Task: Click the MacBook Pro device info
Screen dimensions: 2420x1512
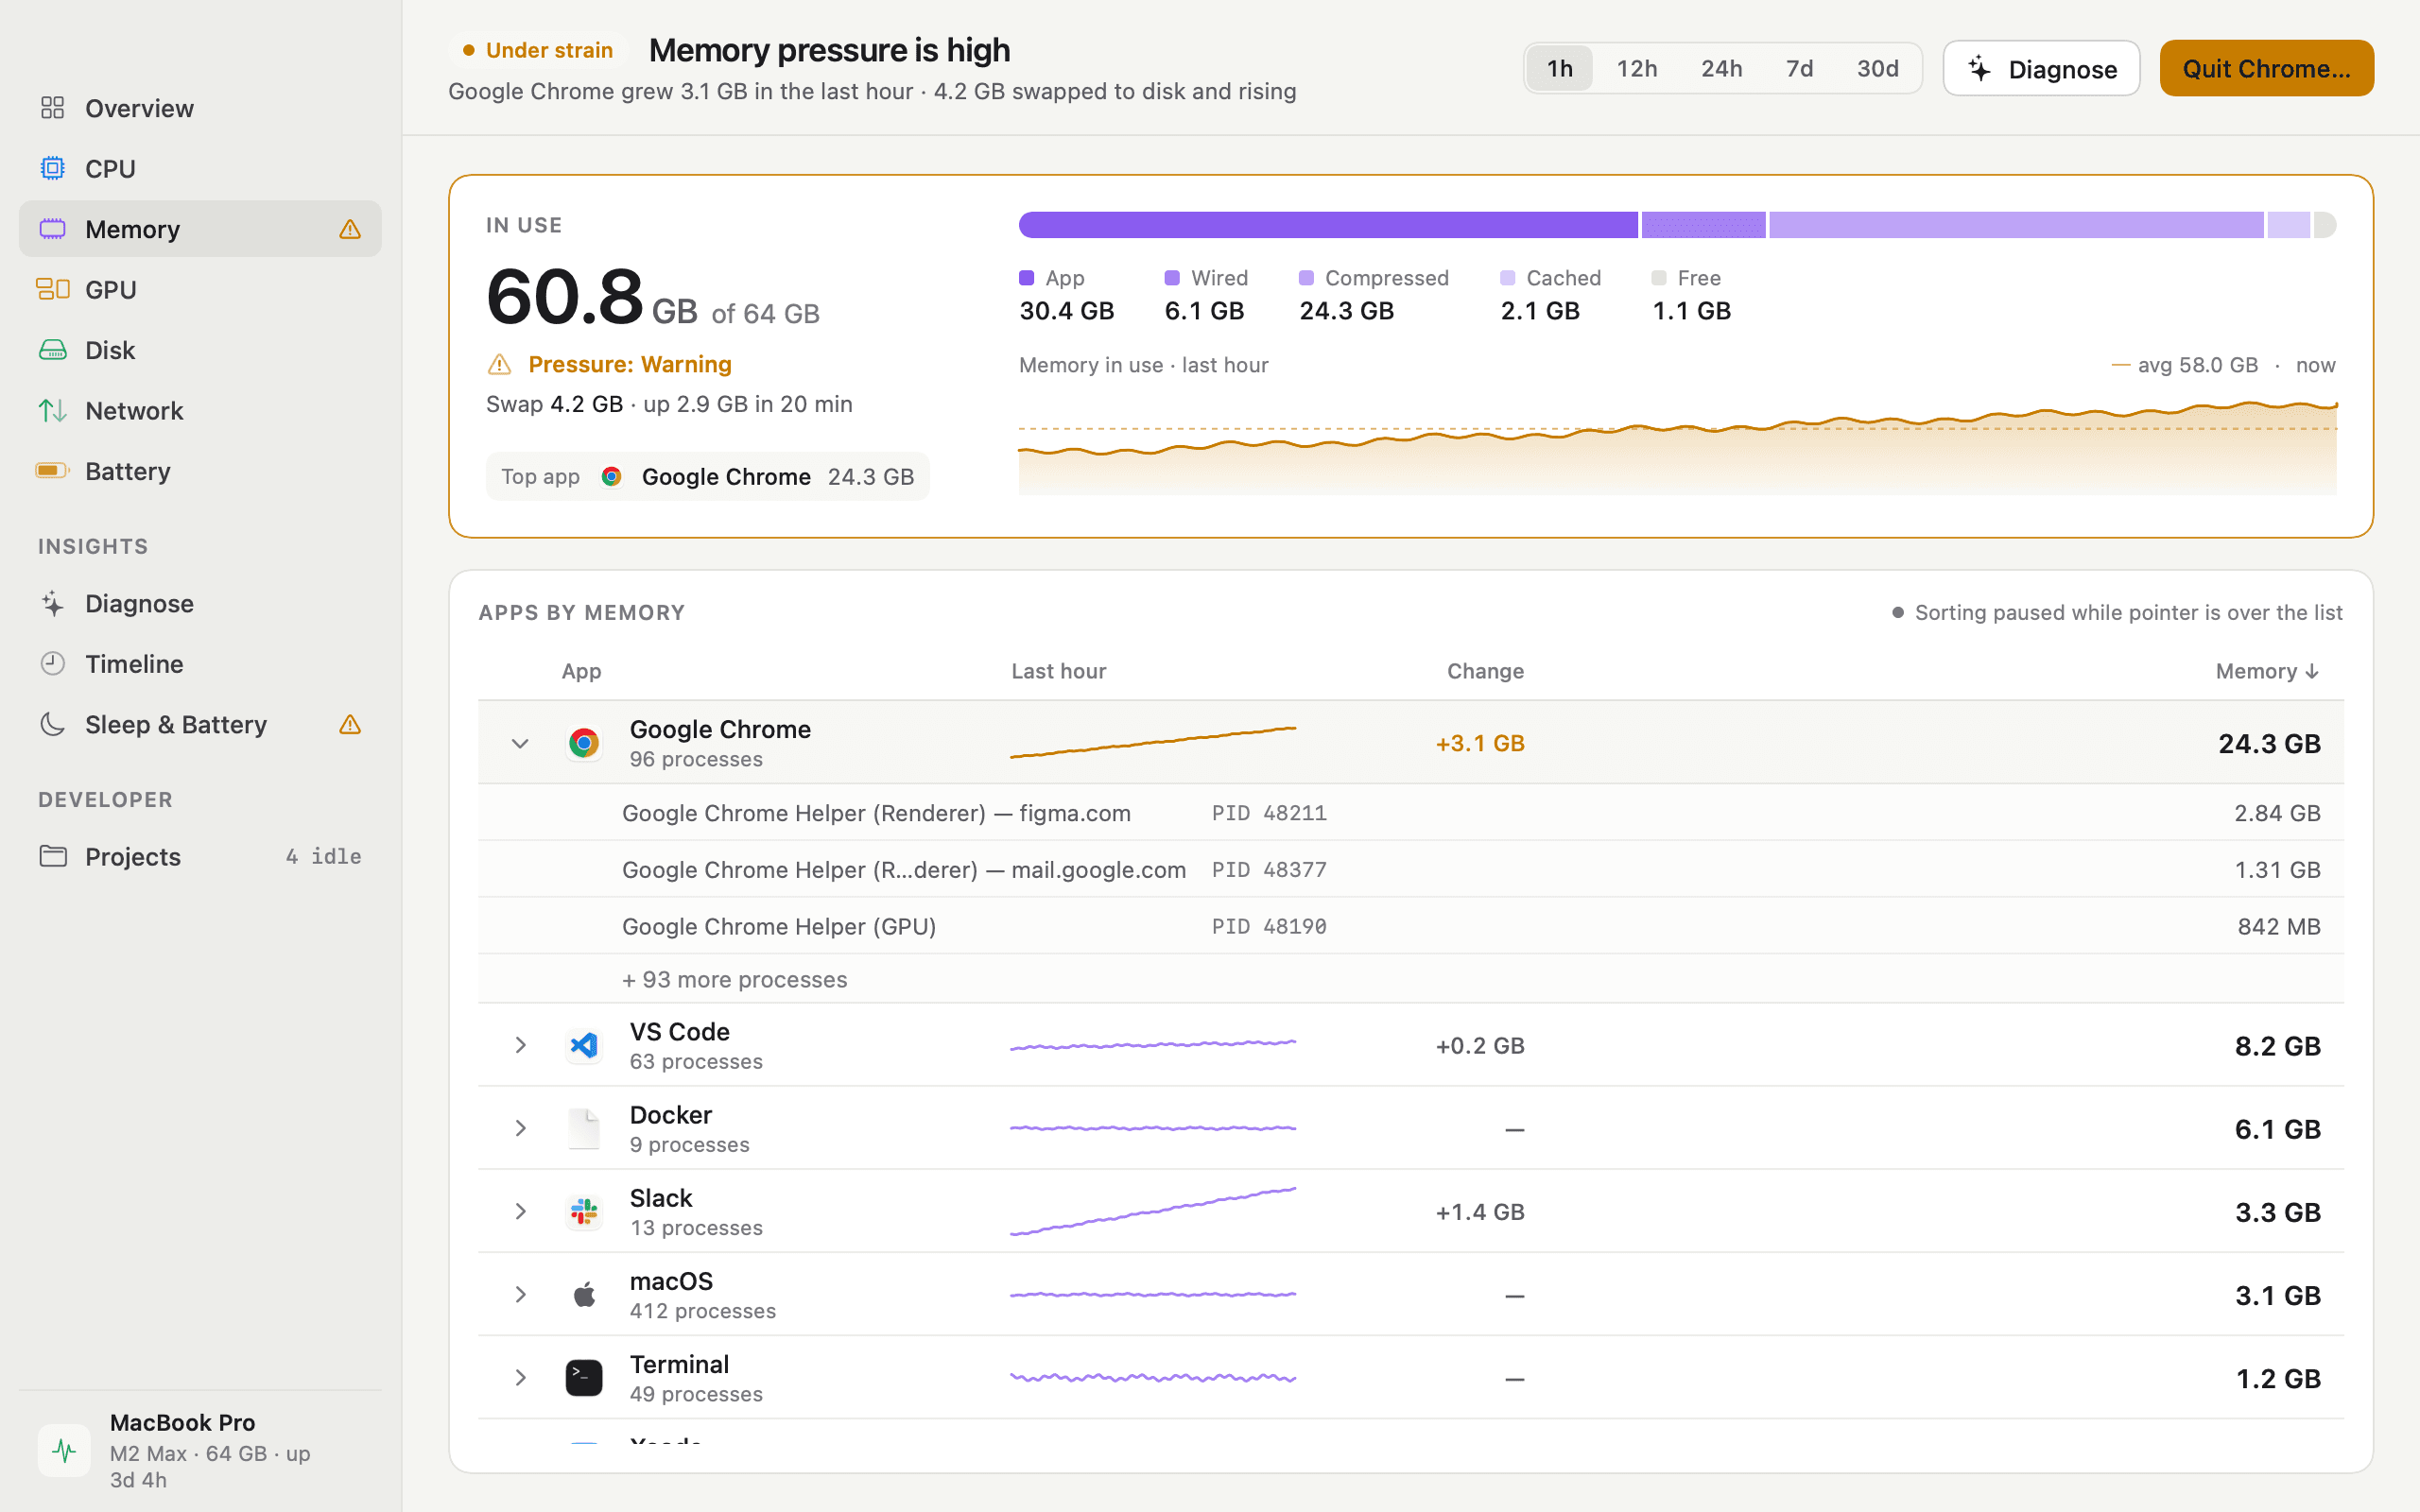Action: (200, 1450)
